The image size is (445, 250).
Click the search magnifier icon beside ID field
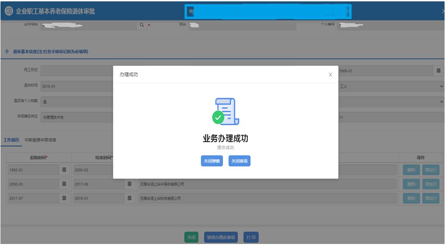[142, 25]
